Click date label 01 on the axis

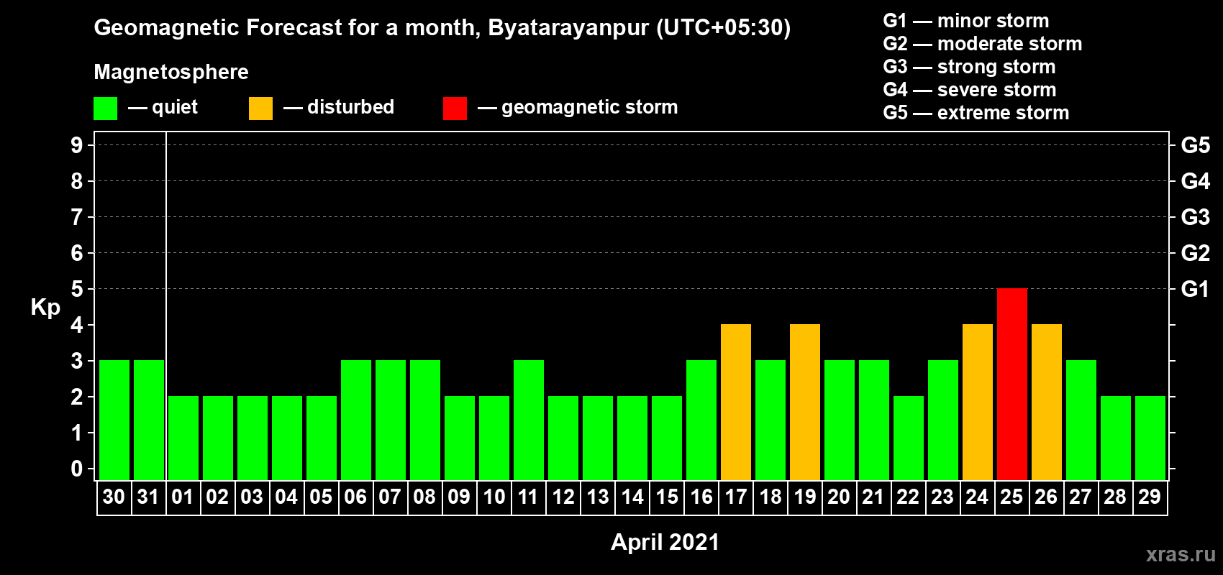click(183, 497)
